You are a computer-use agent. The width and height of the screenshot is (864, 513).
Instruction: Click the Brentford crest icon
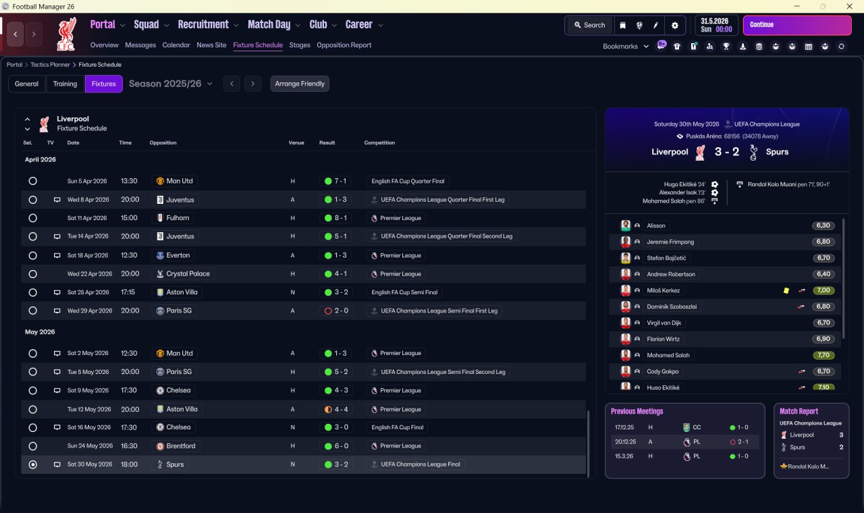pos(160,446)
